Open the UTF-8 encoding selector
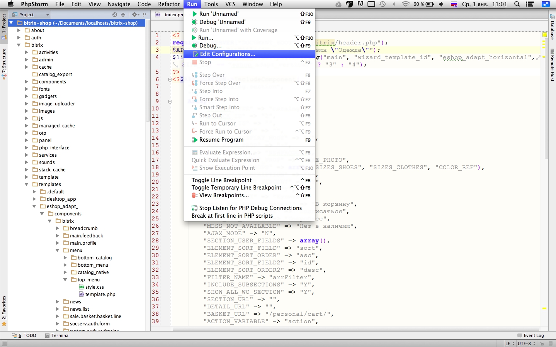The image size is (556, 347). (527, 344)
